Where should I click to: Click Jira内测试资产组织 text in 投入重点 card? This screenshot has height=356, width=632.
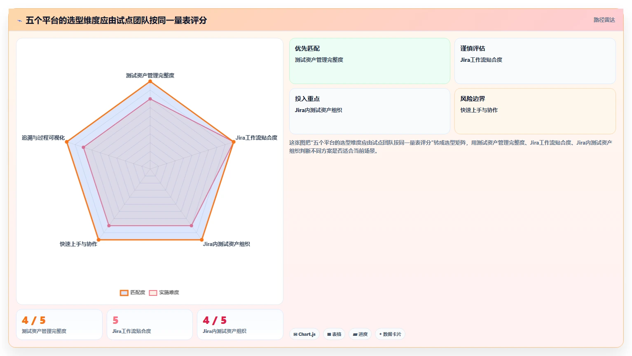[318, 110]
